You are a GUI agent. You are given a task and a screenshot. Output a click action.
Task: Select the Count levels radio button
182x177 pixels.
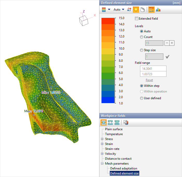pyautogui.click(x=142, y=37)
